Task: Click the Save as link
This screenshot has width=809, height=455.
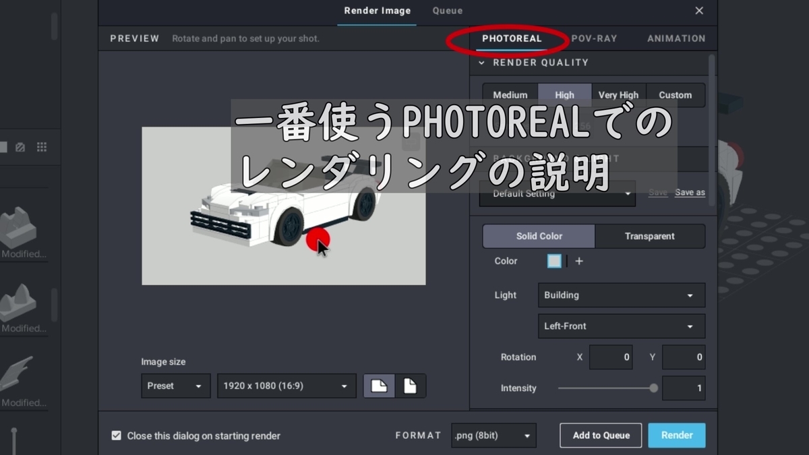Action: click(690, 193)
